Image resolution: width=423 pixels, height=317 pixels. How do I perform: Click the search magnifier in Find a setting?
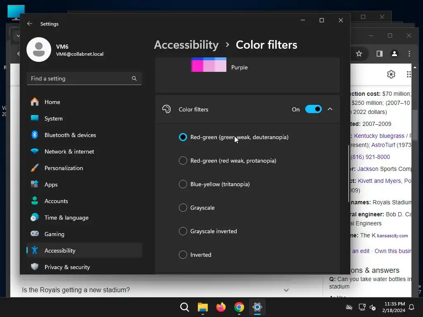tap(134, 78)
